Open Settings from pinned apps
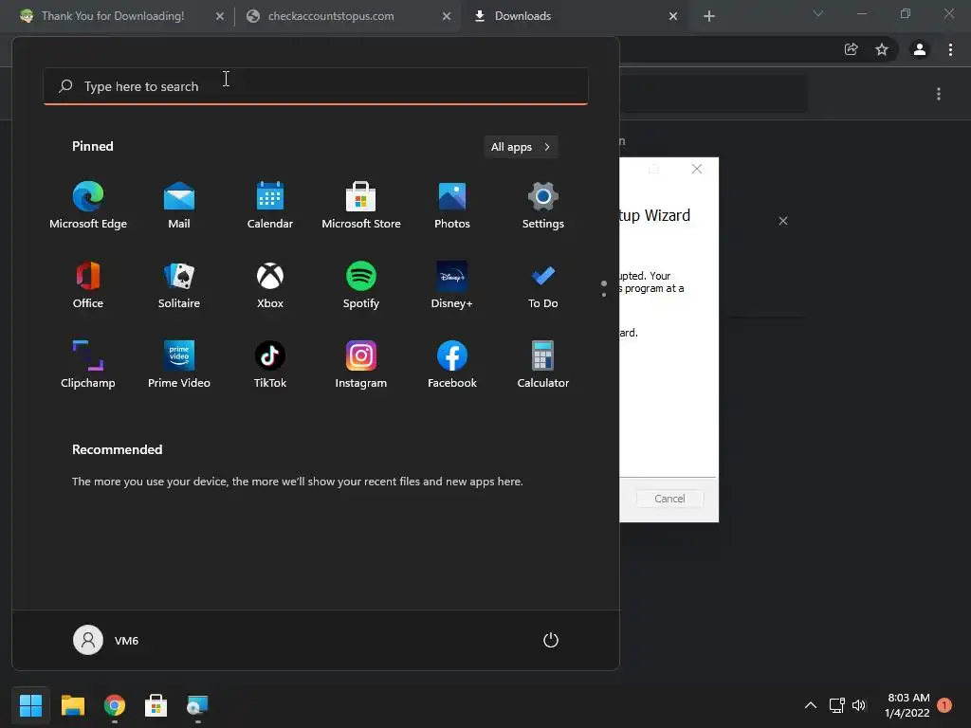This screenshot has height=728, width=971. (543, 206)
